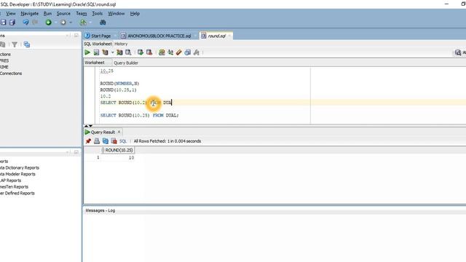Viewport: 466px width, 262px height.
Task: Click the Explain Plan icon
Action: coord(105,52)
